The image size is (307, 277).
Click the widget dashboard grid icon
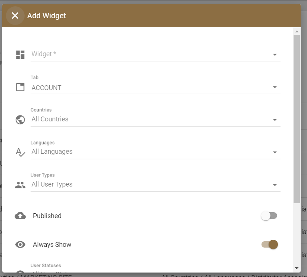click(20, 55)
